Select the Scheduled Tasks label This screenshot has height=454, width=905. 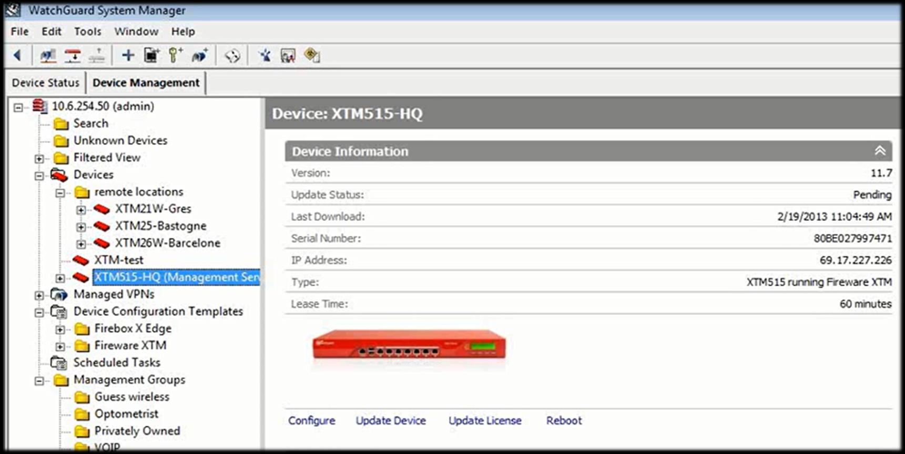(117, 362)
